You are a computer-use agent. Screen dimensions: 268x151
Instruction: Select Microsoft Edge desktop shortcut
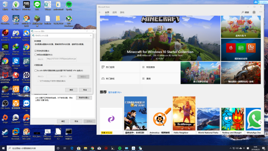coord(16,63)
